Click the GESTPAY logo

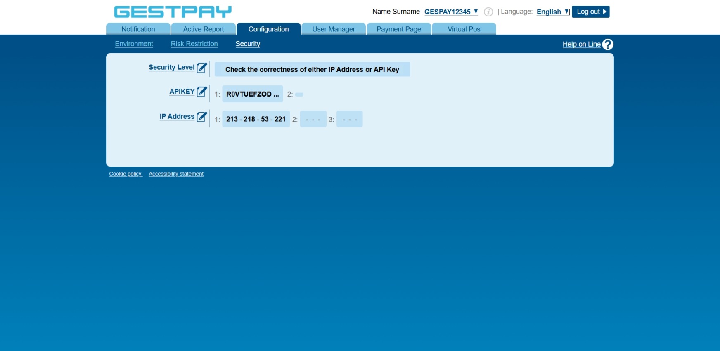click(173, 12)
